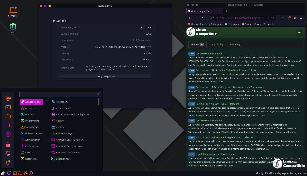Open the 'QuickEMU 3.16 released' article link
Screen dimensions: 307x176
[209, 54]
